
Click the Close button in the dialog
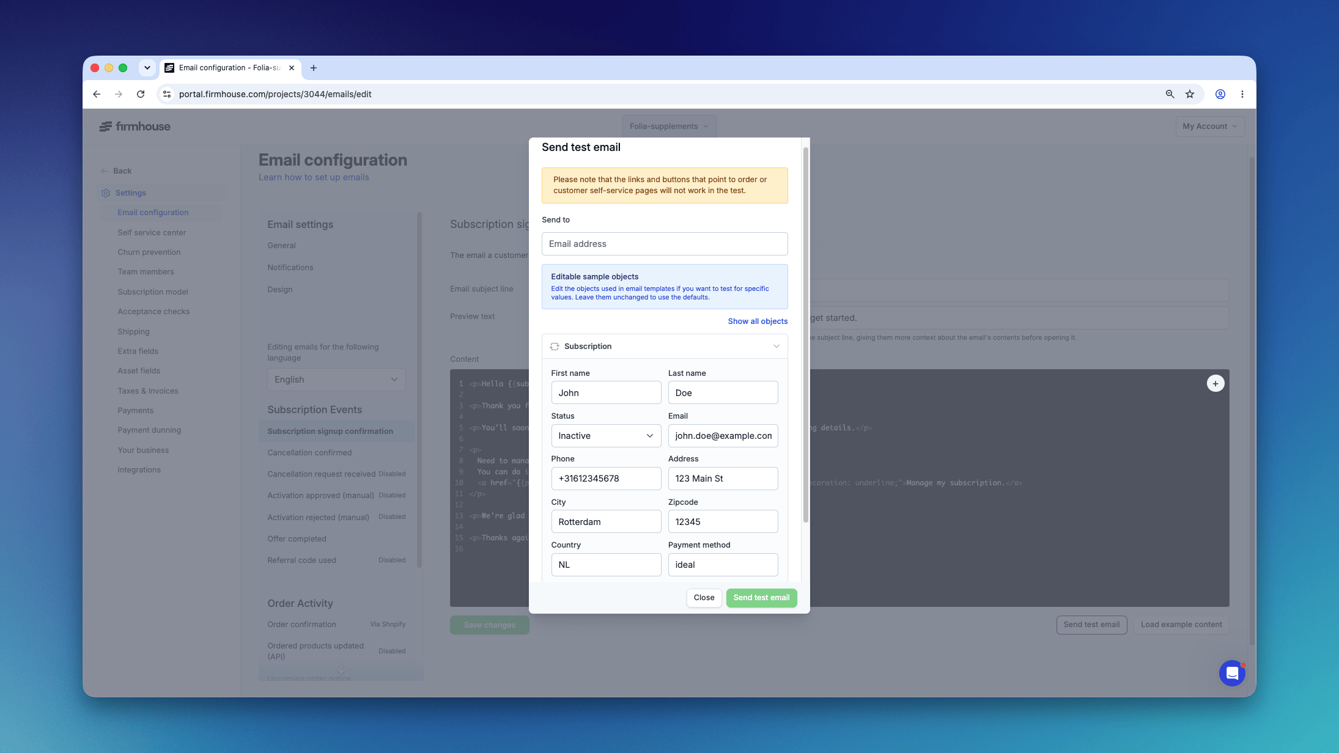point(704,598)
